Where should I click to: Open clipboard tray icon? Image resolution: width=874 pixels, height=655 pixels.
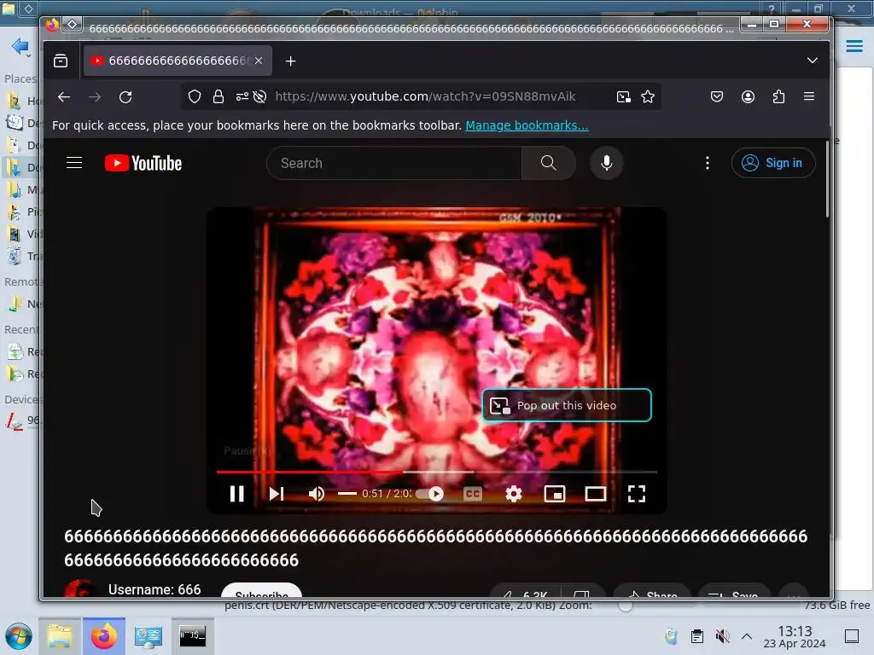696,636
